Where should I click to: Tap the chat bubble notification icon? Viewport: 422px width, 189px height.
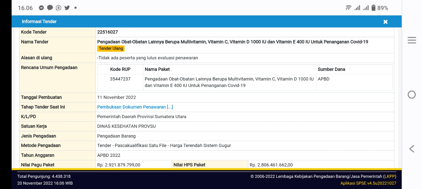coord(50,8)
